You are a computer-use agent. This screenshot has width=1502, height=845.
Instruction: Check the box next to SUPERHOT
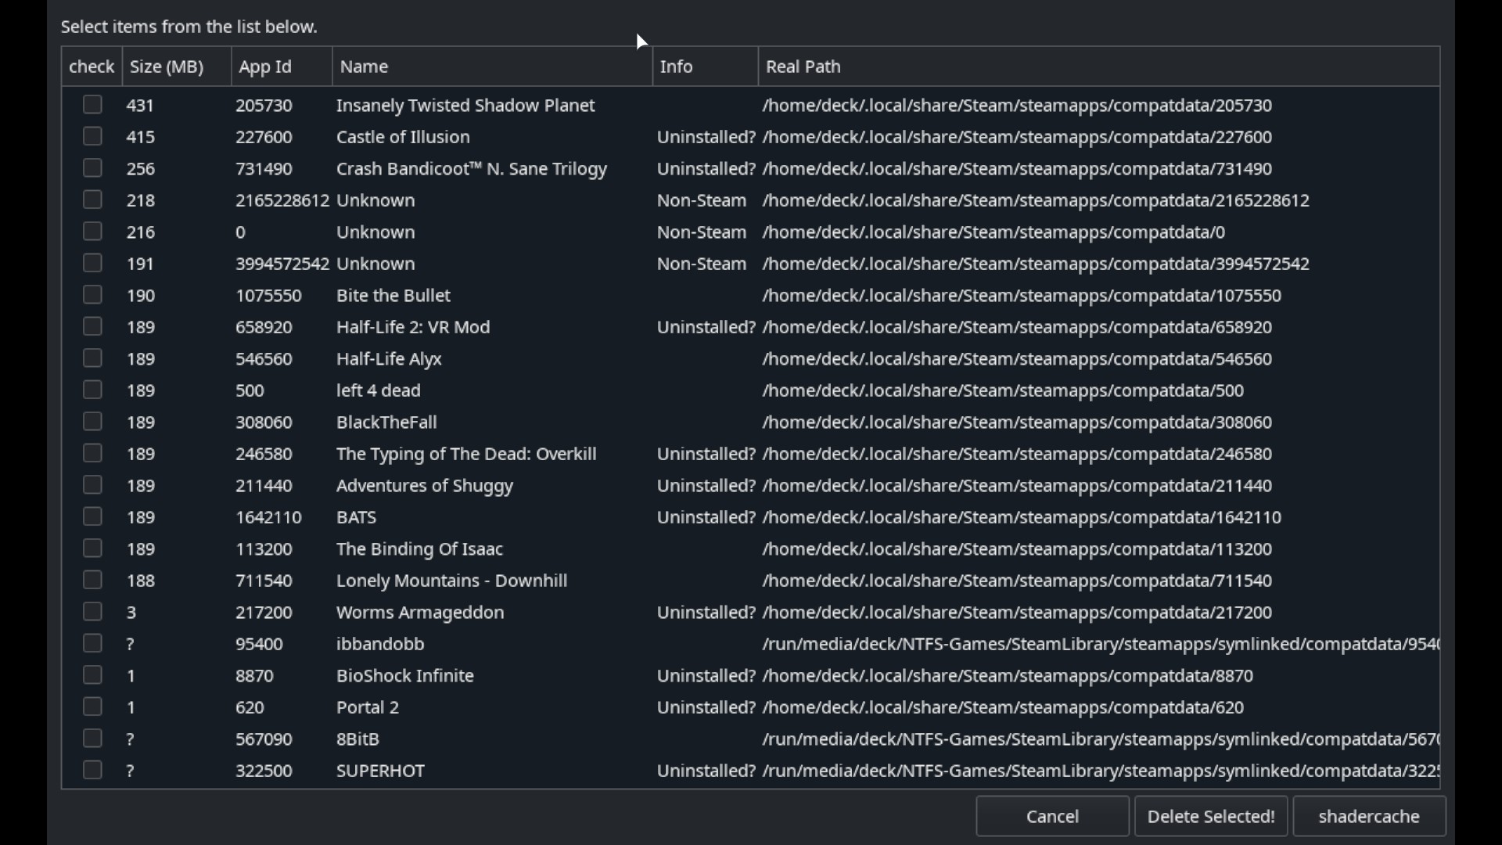92,771
